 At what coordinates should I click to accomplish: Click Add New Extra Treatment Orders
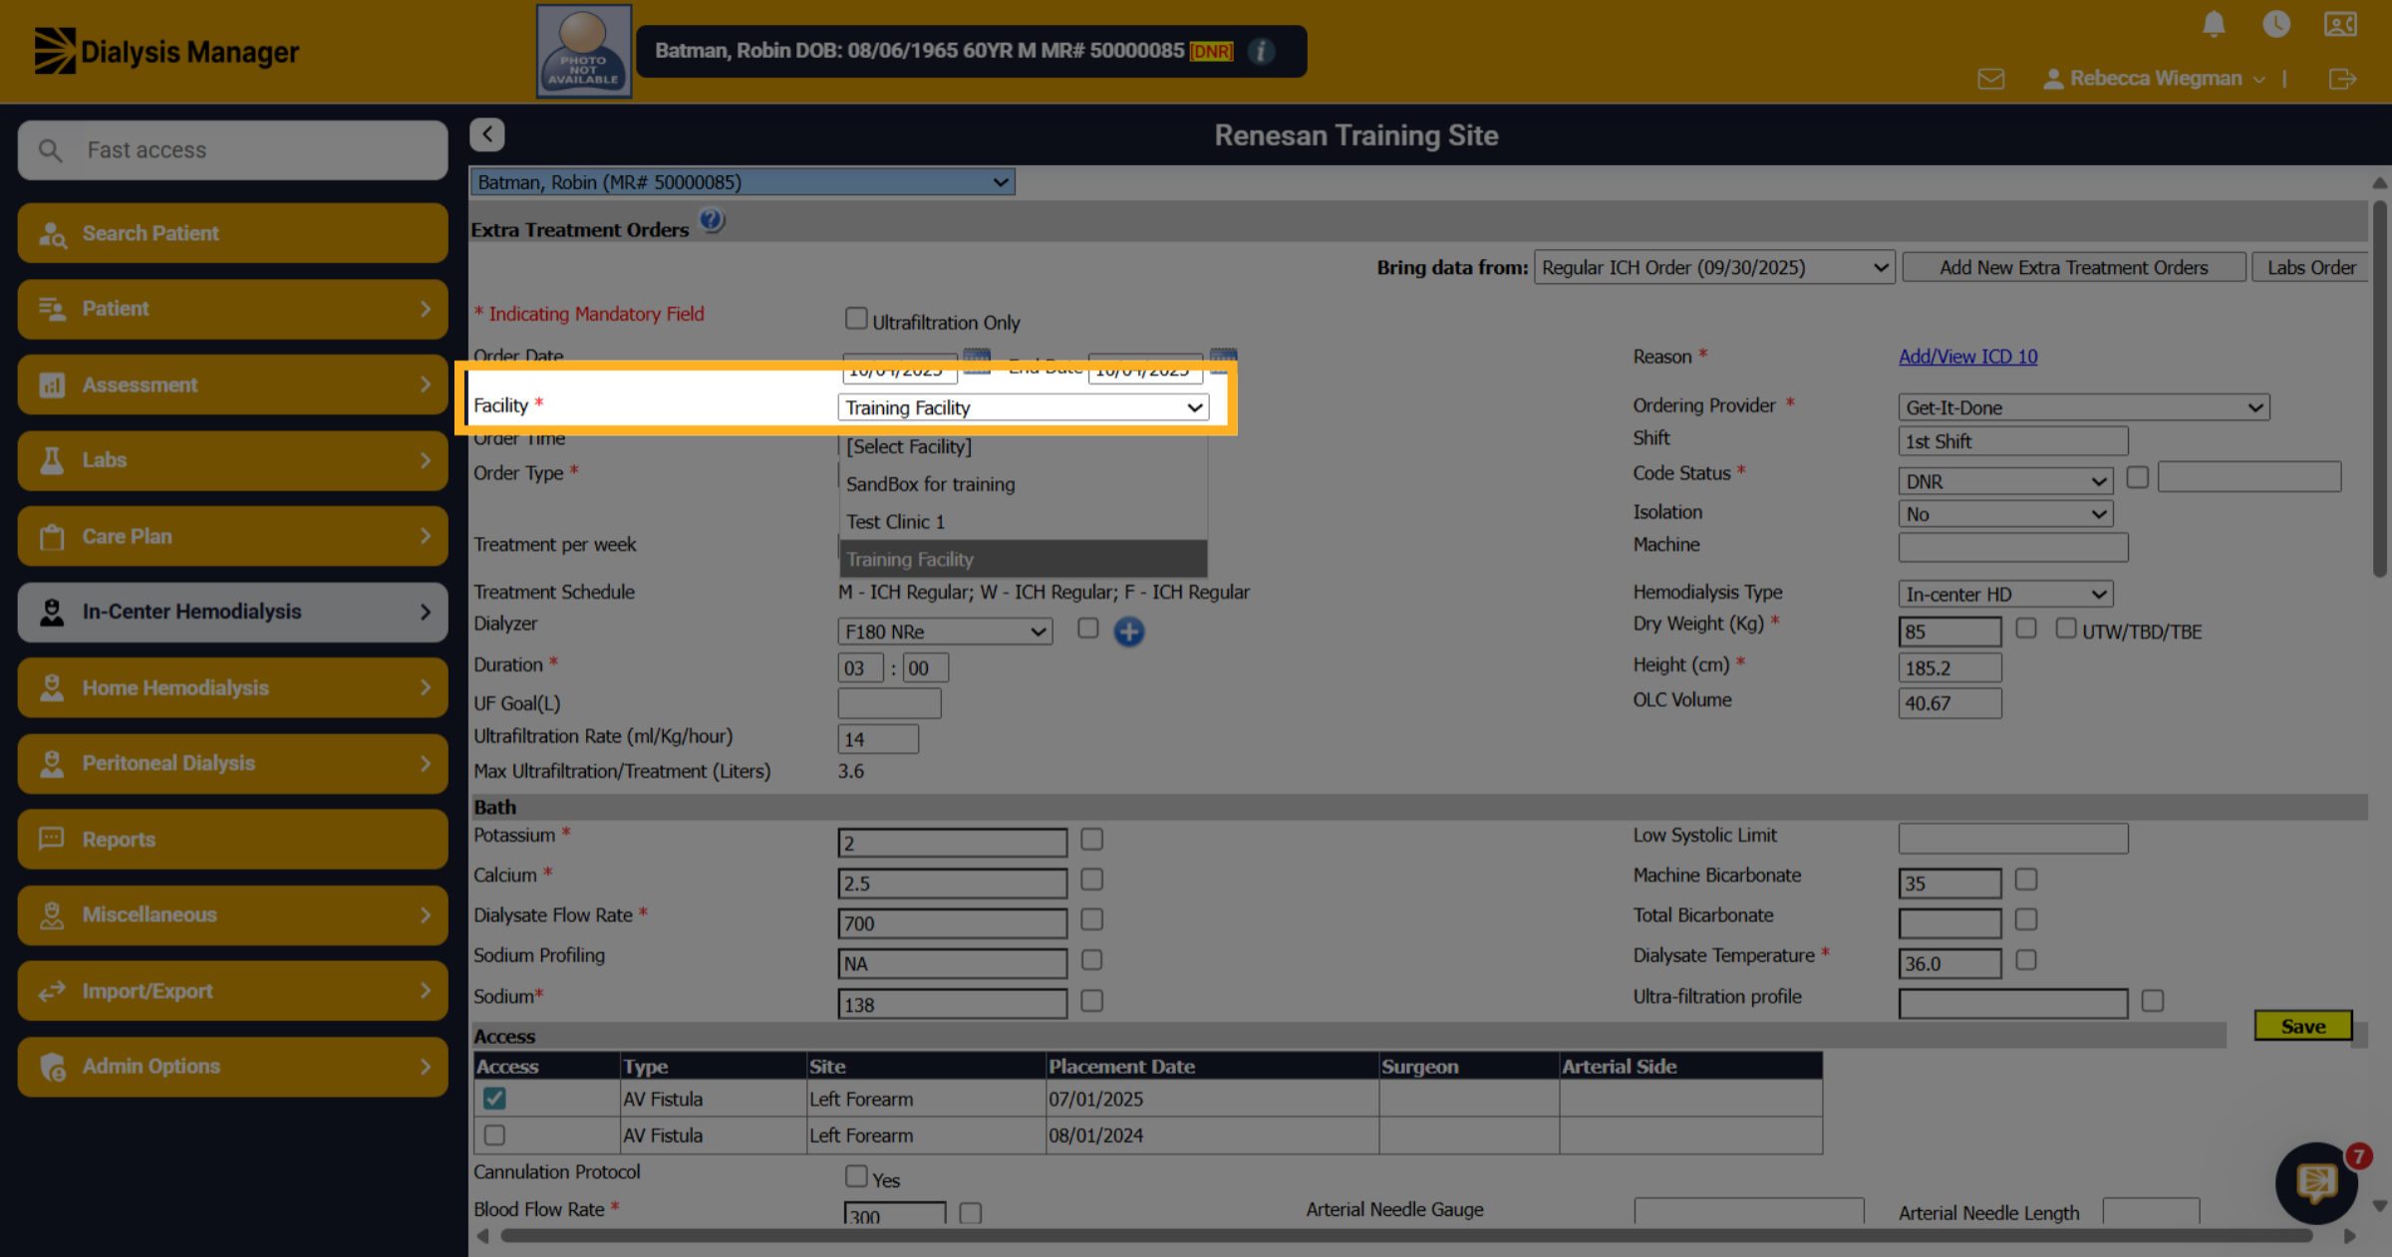point(2074,267)
